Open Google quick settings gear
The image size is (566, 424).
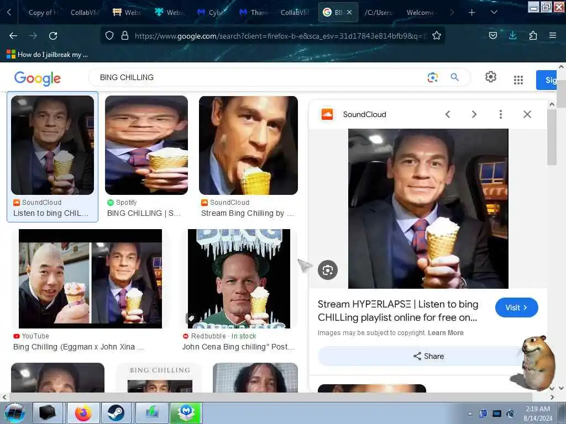pos(491,77)
